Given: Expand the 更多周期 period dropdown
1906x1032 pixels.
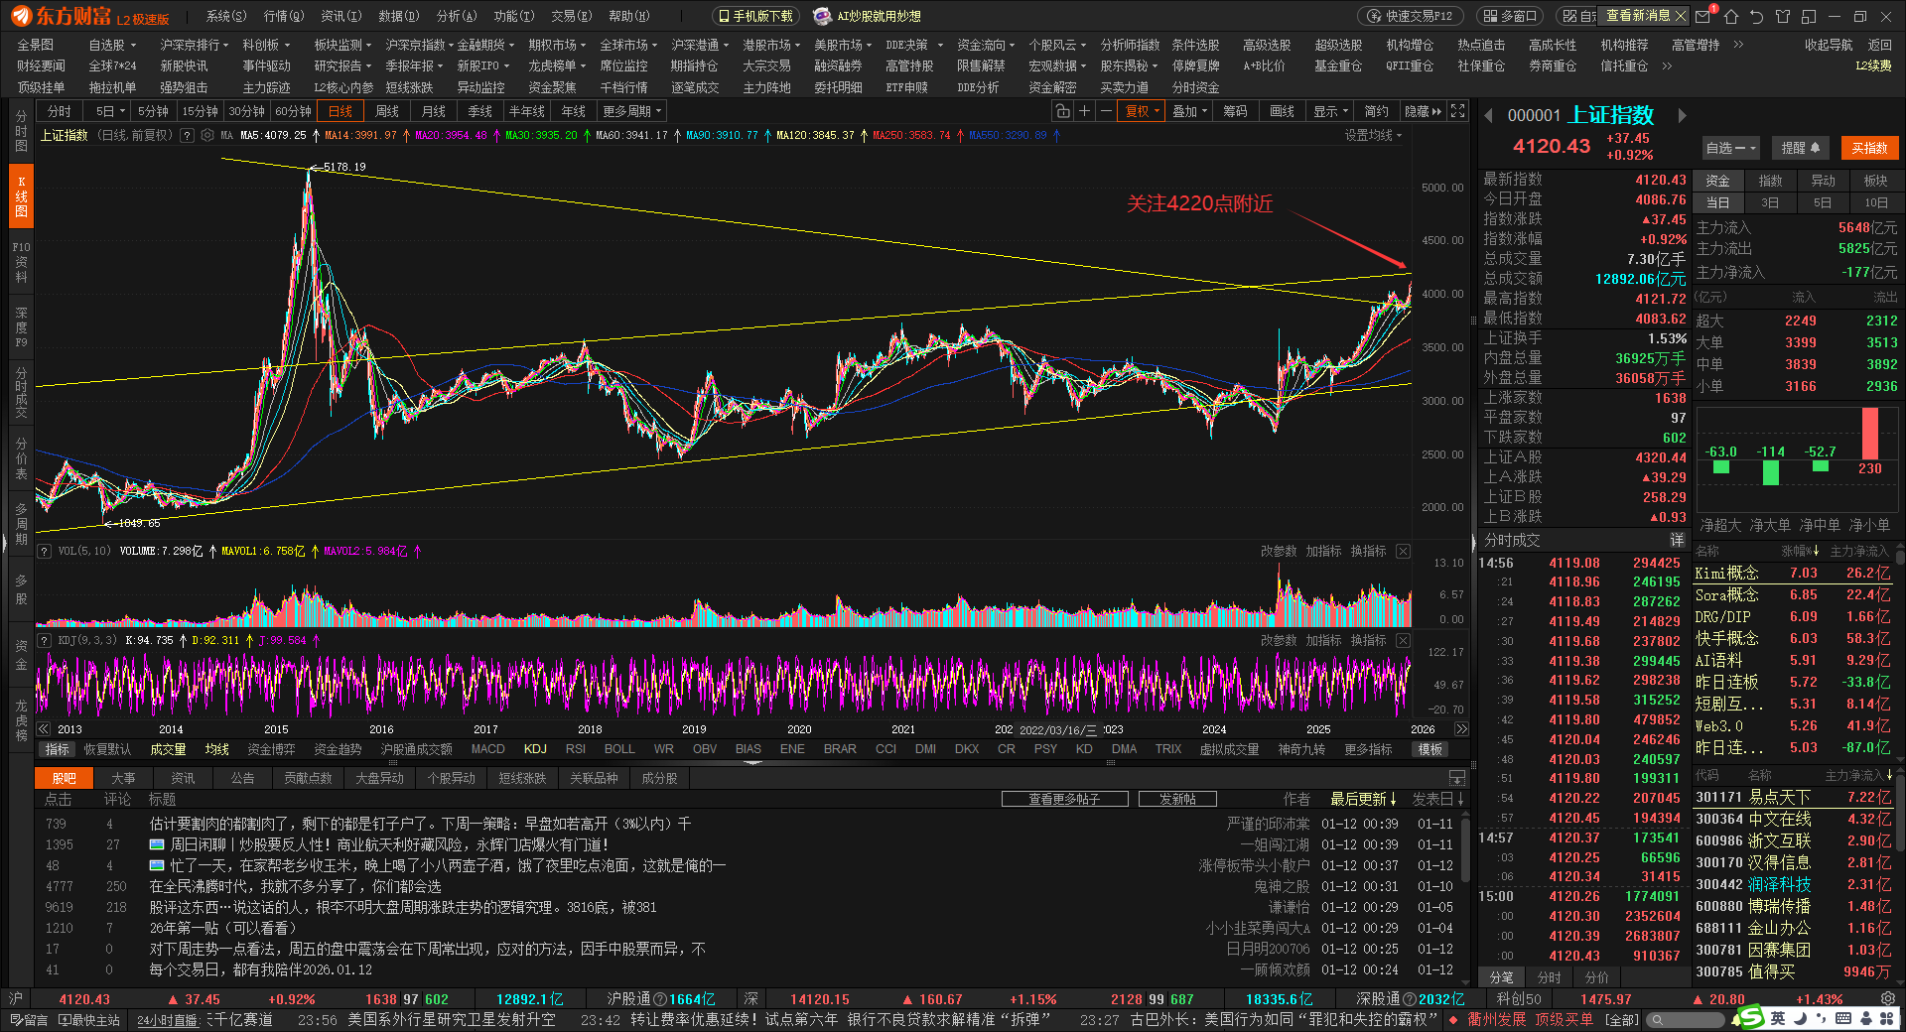Looking at the screenshot, I should coord(630,111).
